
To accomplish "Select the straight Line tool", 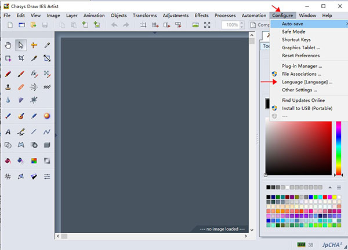I will click(x=34, y=131).
